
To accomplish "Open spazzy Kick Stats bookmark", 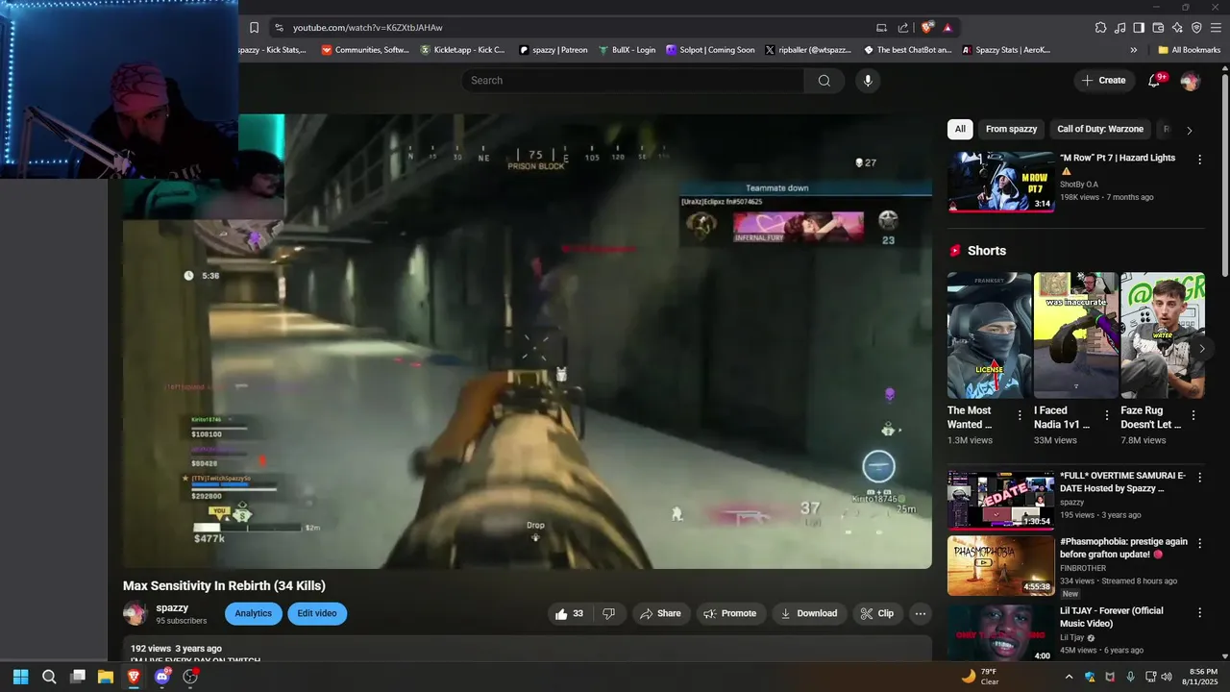I will pyautogui.click(x=273, y=50).
